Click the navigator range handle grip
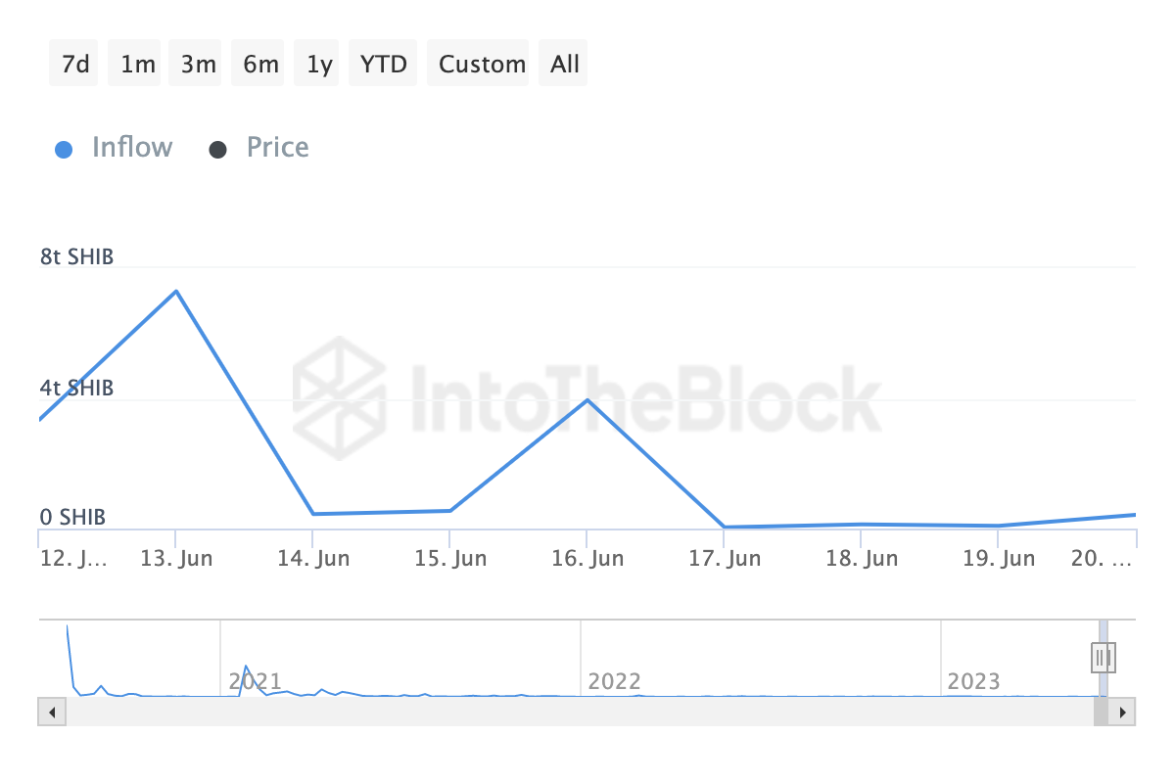This screenshot has width=1175, height=783. click(x=1104, y=657)
